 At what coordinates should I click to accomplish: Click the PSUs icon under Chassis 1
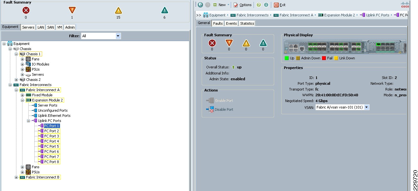28,69
